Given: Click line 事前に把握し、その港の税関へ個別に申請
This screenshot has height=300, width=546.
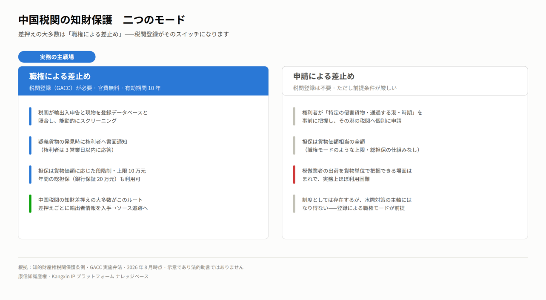Looking at the screenshot, I should (352, 121).
